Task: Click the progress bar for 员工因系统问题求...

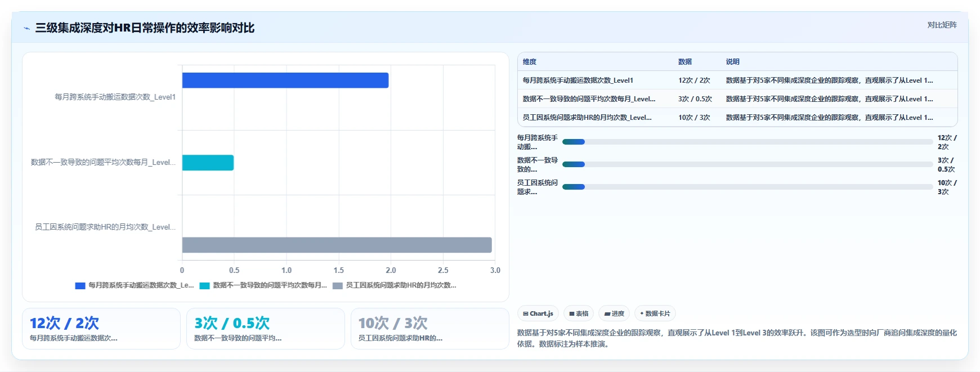Action: pos(748,187)
